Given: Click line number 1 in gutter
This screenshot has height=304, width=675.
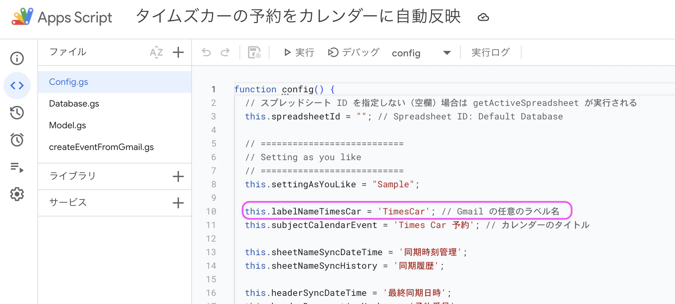Looking at the screenshot, I should point(213,89).
